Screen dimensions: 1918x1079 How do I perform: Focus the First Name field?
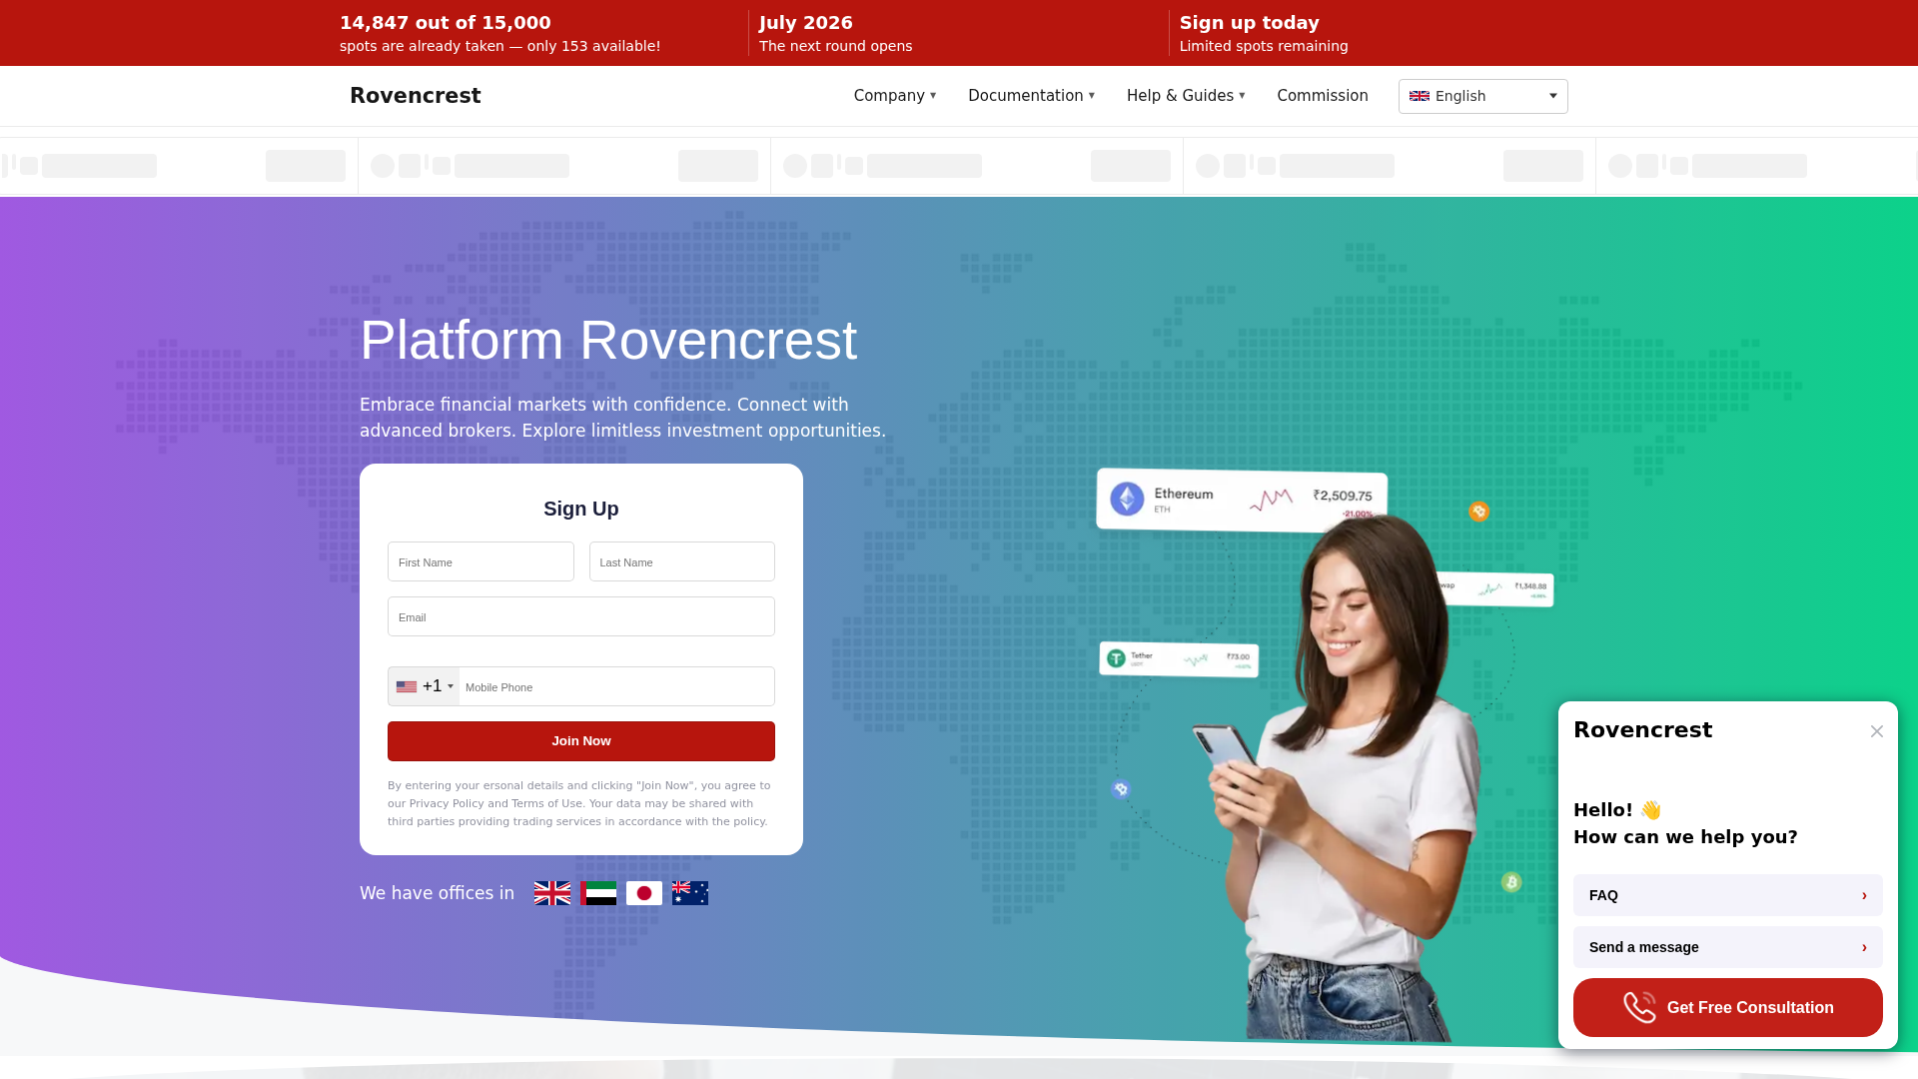point(480,561)
